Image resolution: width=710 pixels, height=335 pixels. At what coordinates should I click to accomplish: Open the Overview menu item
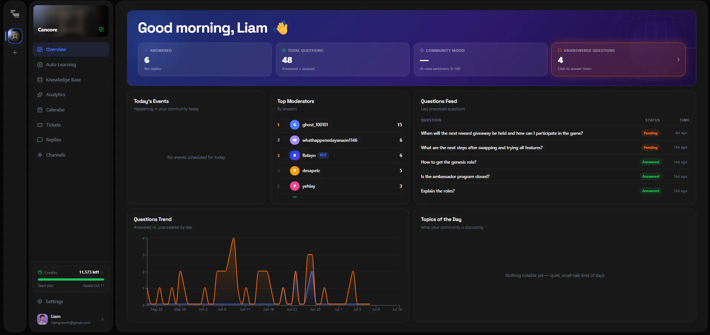click(71, 49)
